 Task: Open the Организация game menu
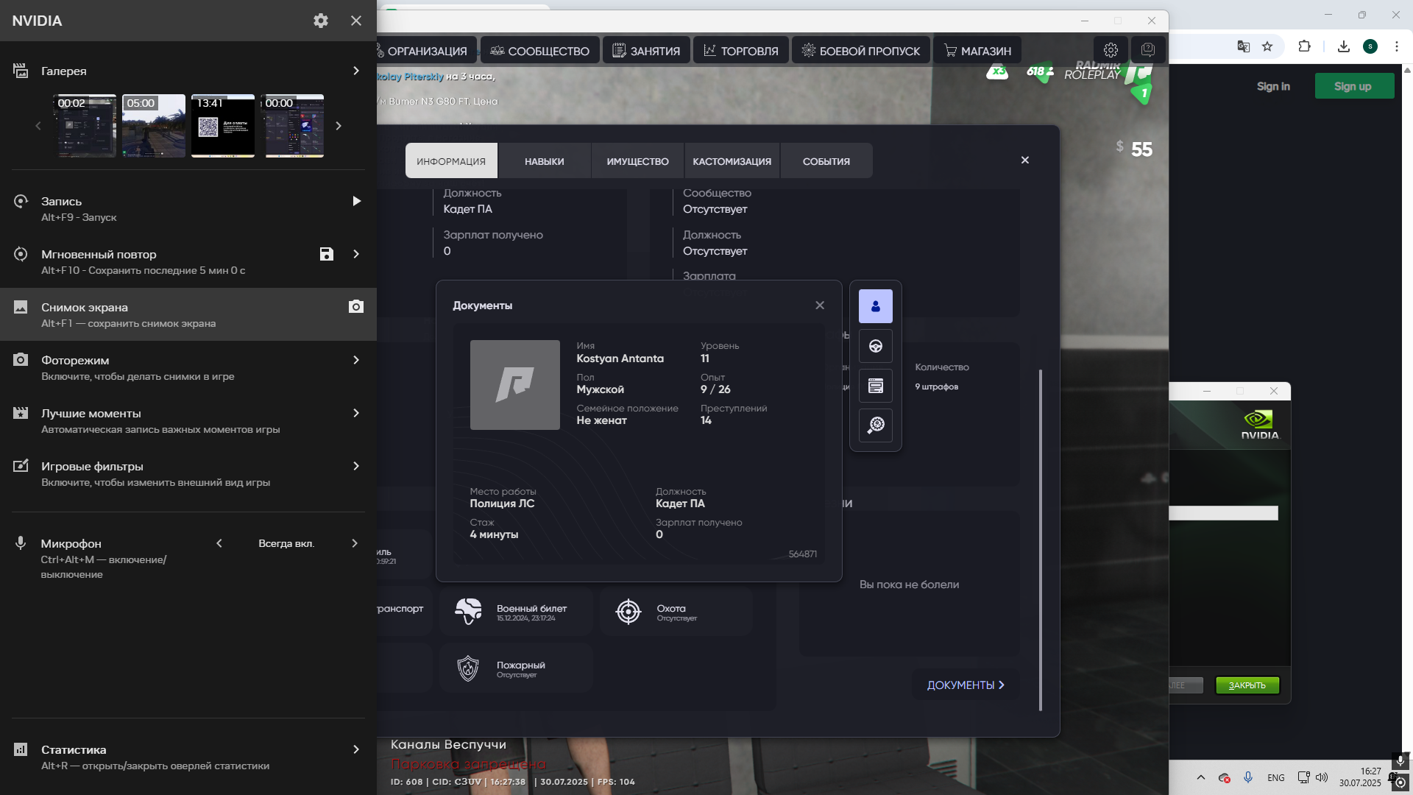click(x=426, y=51)
